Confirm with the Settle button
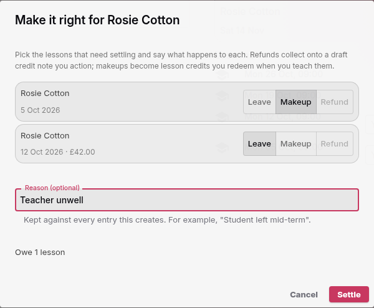Screen dimensions: 374x308 (349, 295)
